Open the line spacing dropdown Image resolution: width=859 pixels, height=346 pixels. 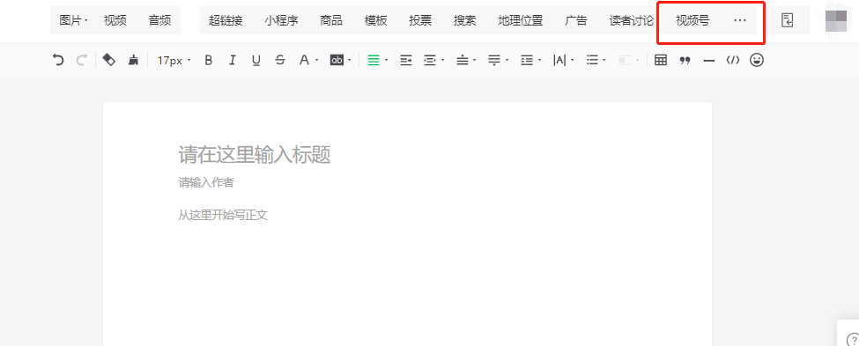click(x=531, y=60)
